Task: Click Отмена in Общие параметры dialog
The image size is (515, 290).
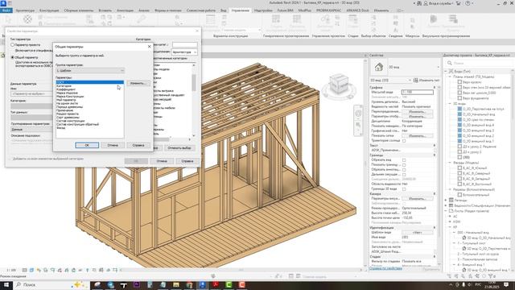Action: pos(113,145)
